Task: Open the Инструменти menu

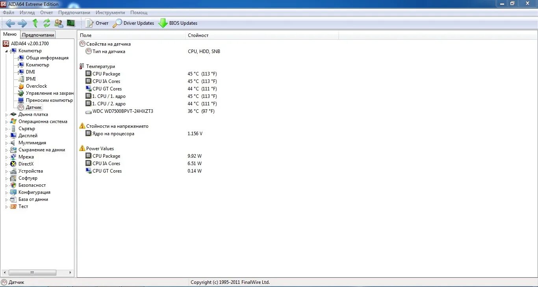Action: click(x=110, y=13)
